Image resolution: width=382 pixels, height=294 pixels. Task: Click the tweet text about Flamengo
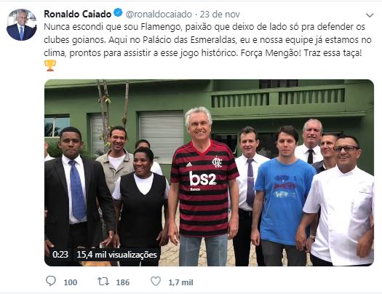point(207,40)
